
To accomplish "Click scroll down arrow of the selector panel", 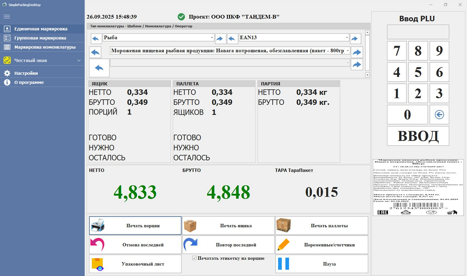I will [367, 75].
